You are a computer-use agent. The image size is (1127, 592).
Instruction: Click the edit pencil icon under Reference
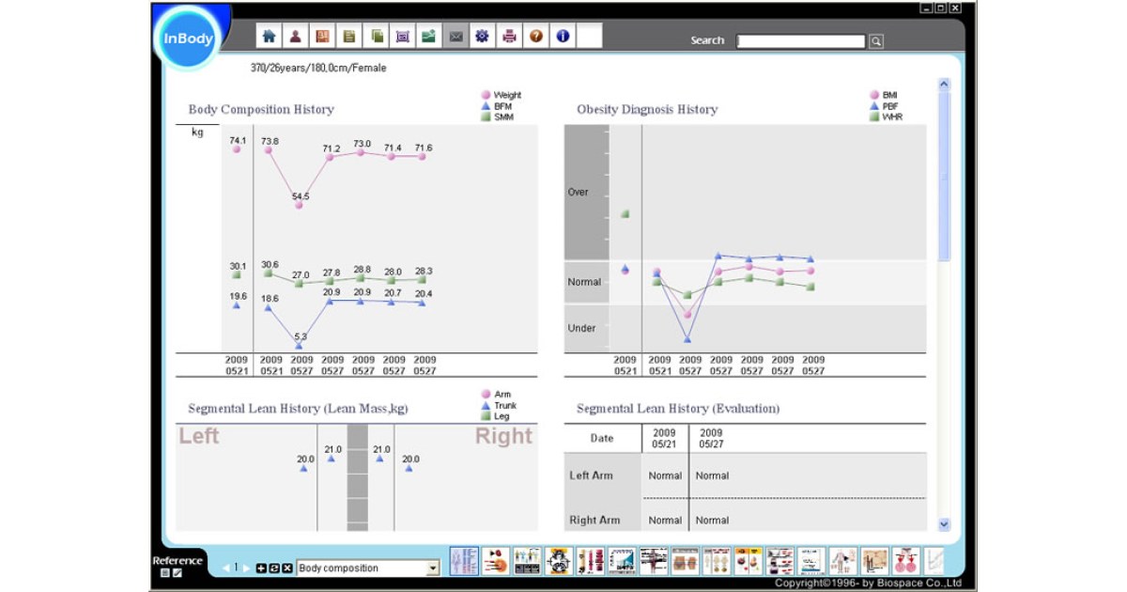[x=177, y=571]
